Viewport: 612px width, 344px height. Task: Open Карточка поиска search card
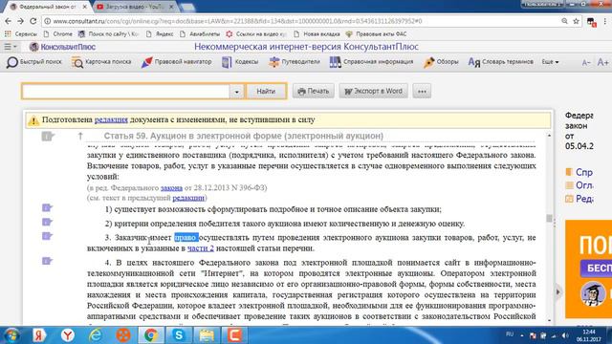tap(101, 62)
